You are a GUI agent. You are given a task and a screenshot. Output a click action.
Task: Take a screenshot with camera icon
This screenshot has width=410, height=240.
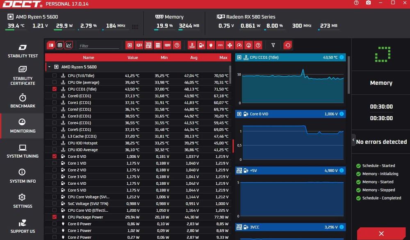point(368,3)
